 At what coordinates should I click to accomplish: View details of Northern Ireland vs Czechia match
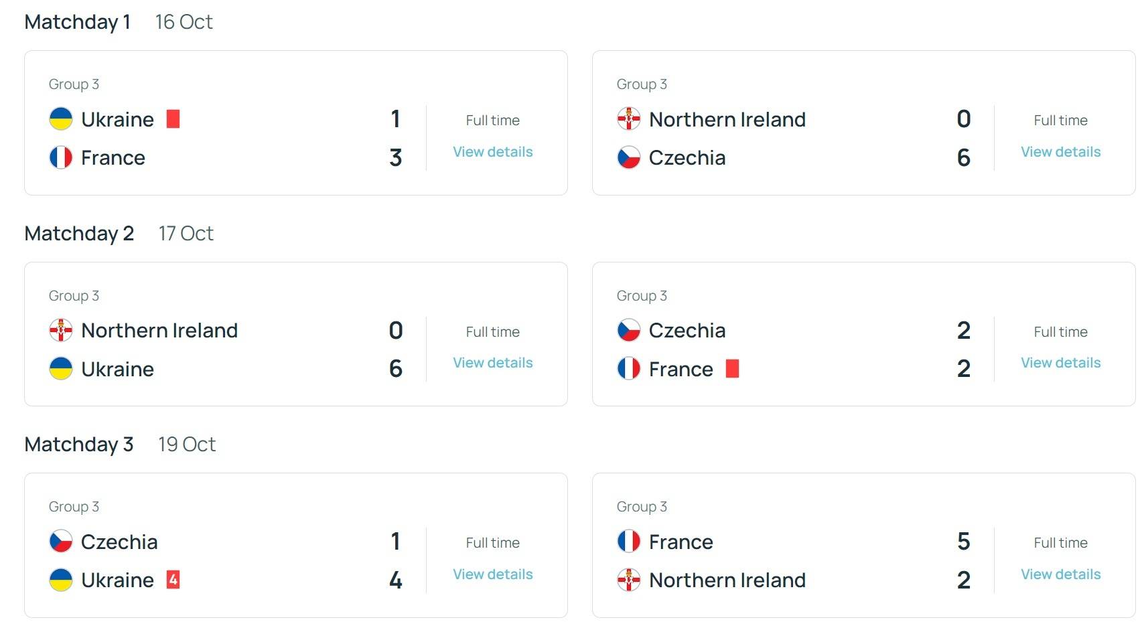[x=1061, y=152]
